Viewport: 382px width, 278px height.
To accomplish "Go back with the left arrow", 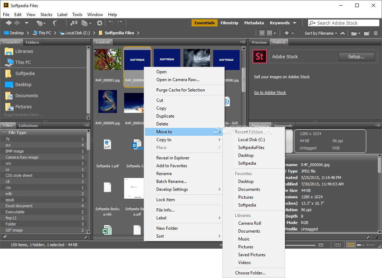I will 9,23.
